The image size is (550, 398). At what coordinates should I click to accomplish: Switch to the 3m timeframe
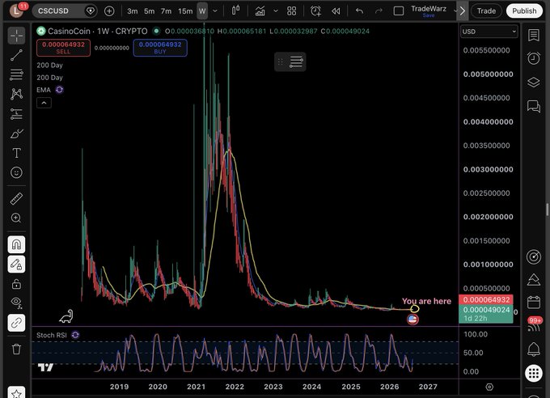[132, 11]
